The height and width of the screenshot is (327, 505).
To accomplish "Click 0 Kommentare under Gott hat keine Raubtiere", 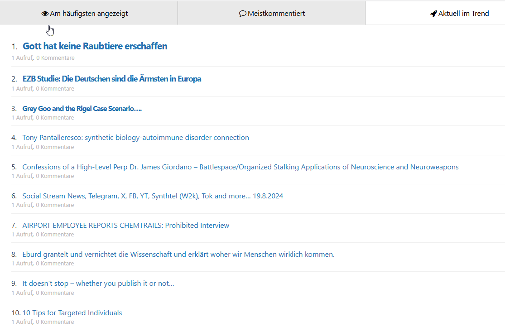I will click(x=55, y=58).
